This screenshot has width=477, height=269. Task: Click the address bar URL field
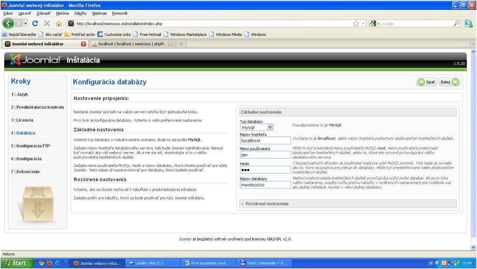(213, 23)
